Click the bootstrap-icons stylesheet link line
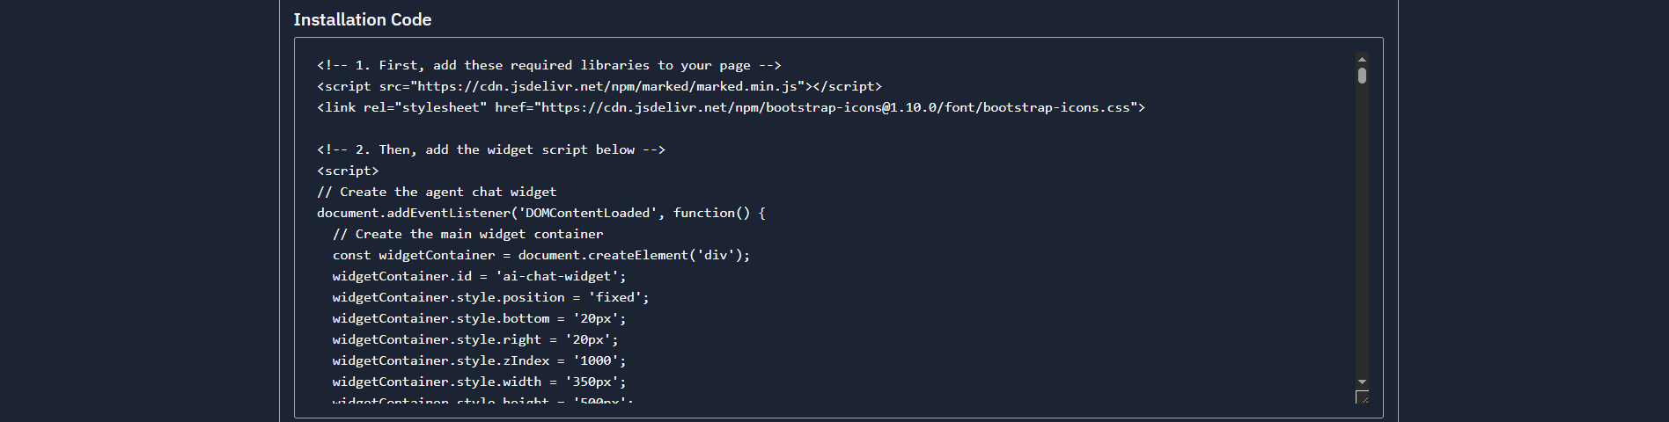Screen dimensions: 1669x422 click(x=731, y=107)
